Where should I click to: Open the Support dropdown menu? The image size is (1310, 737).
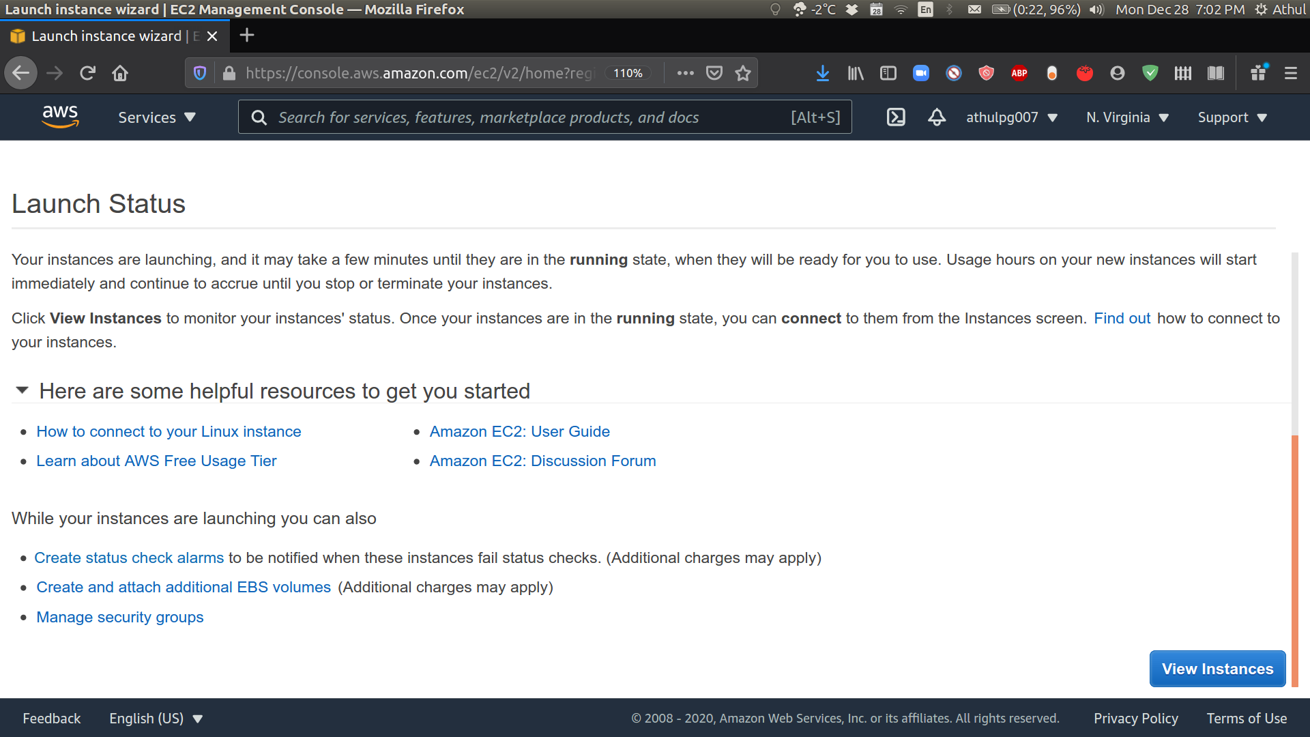tap(1233, 117)
